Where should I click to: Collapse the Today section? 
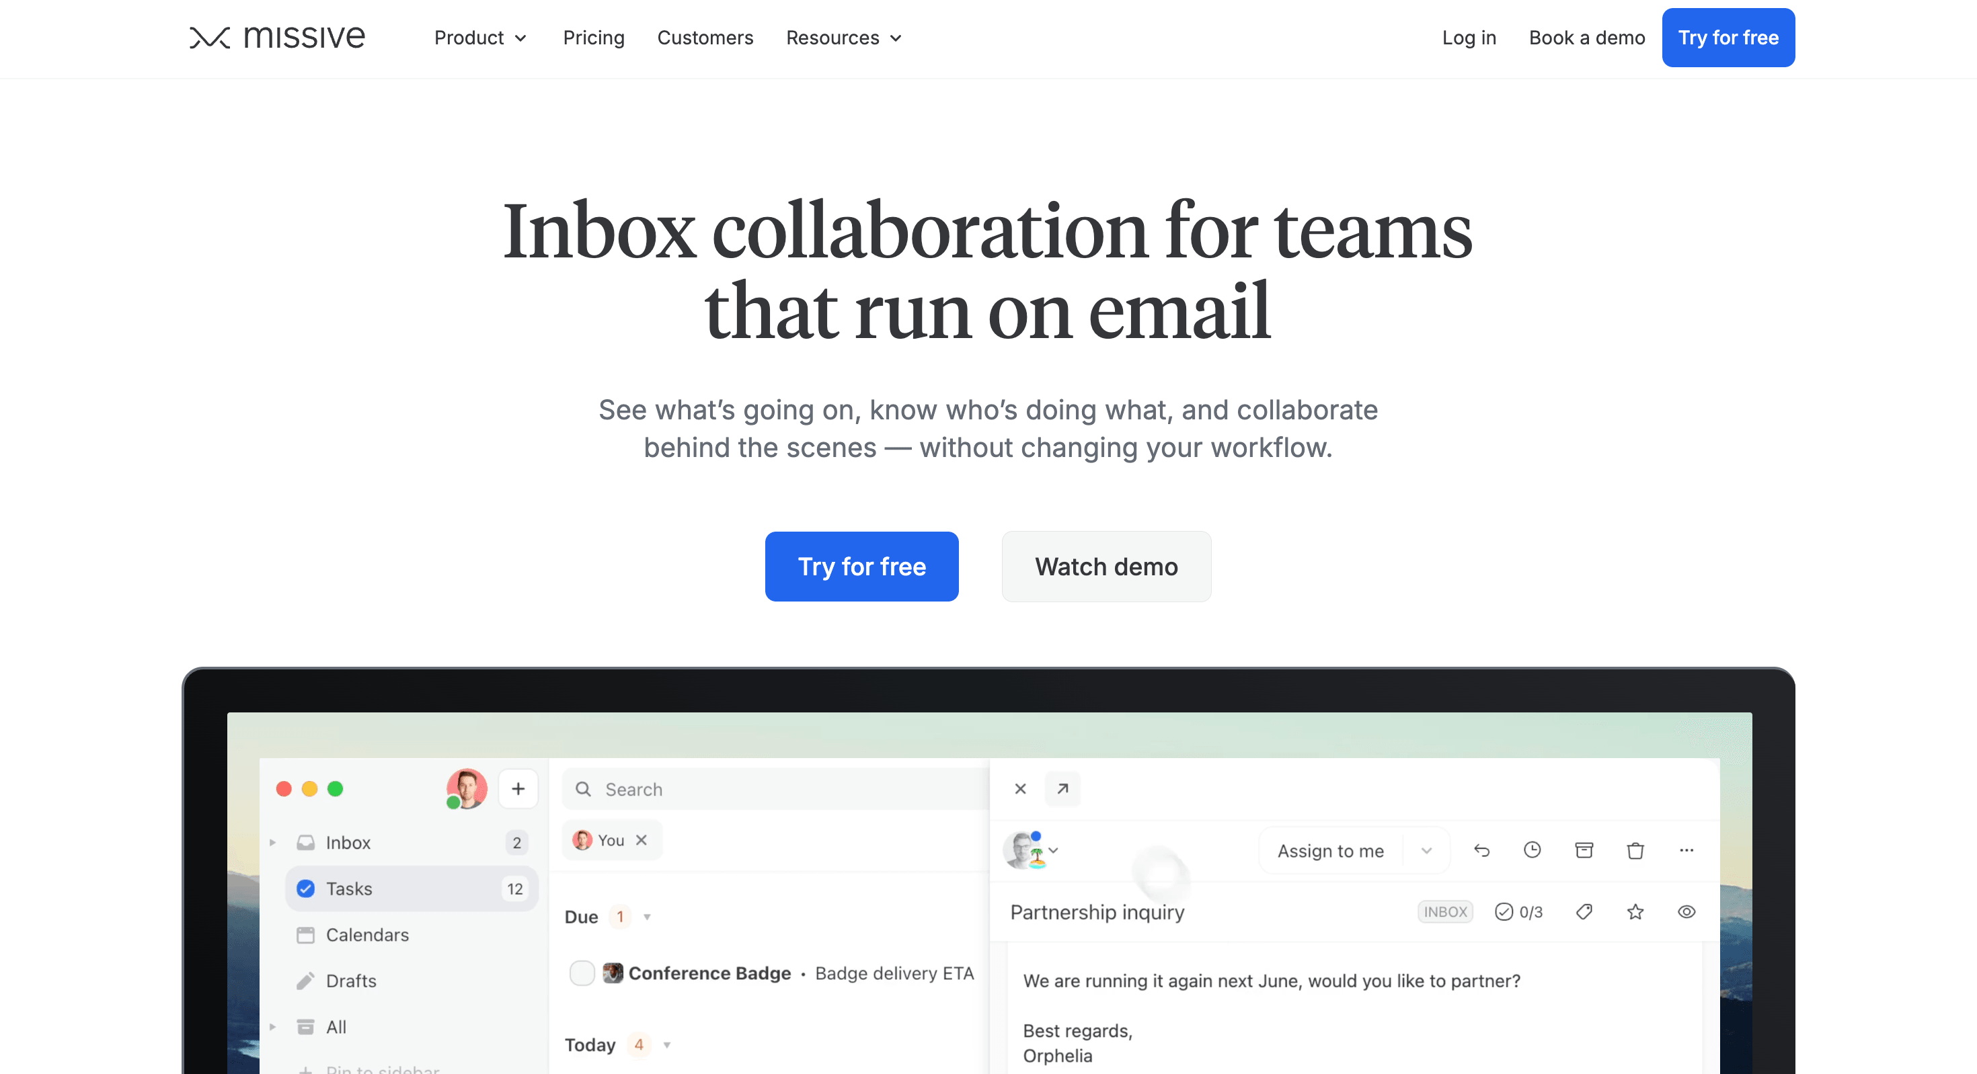coord(667,1045)
